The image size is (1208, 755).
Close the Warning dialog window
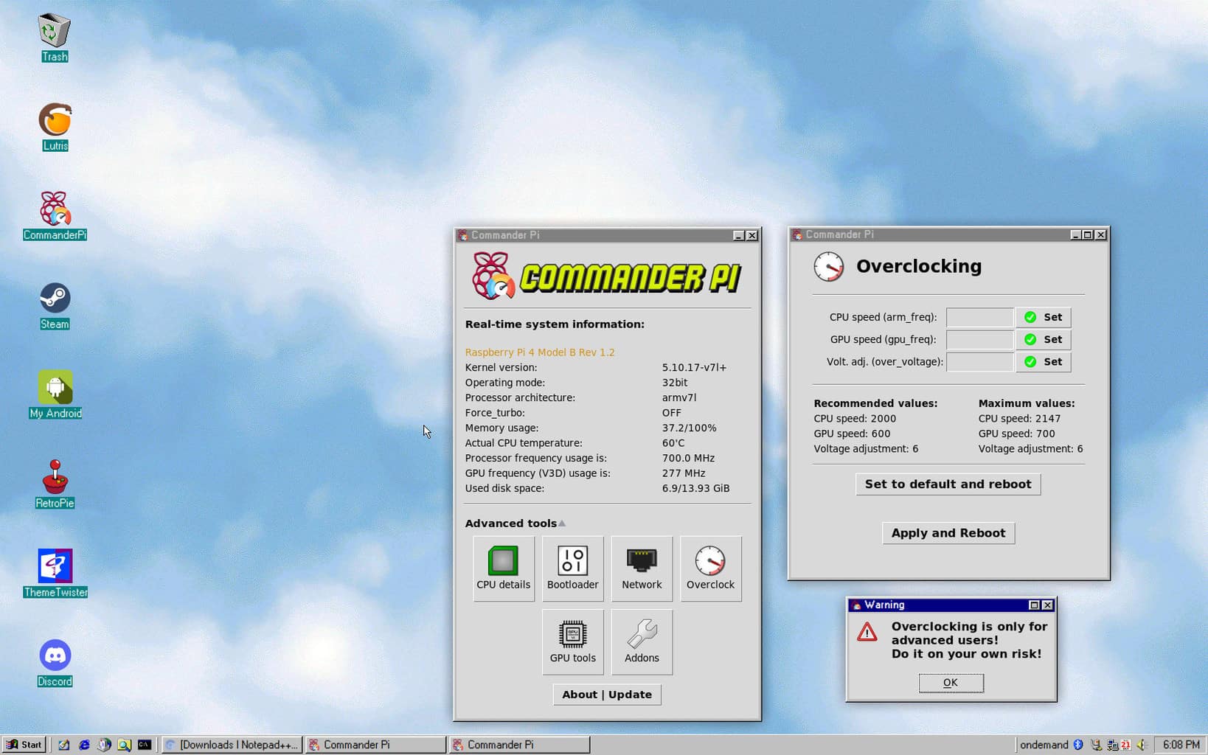tap(1047, 605)
